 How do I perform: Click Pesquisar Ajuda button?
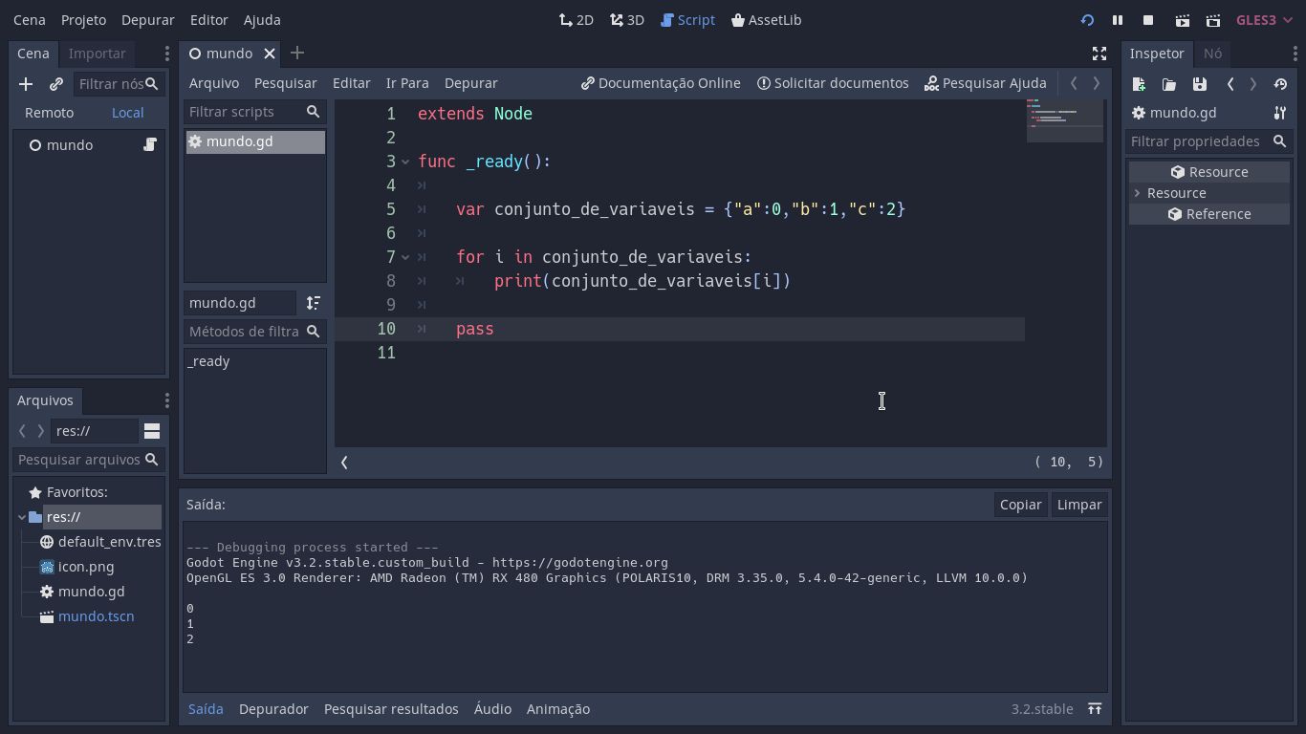[x=986, y=83]
